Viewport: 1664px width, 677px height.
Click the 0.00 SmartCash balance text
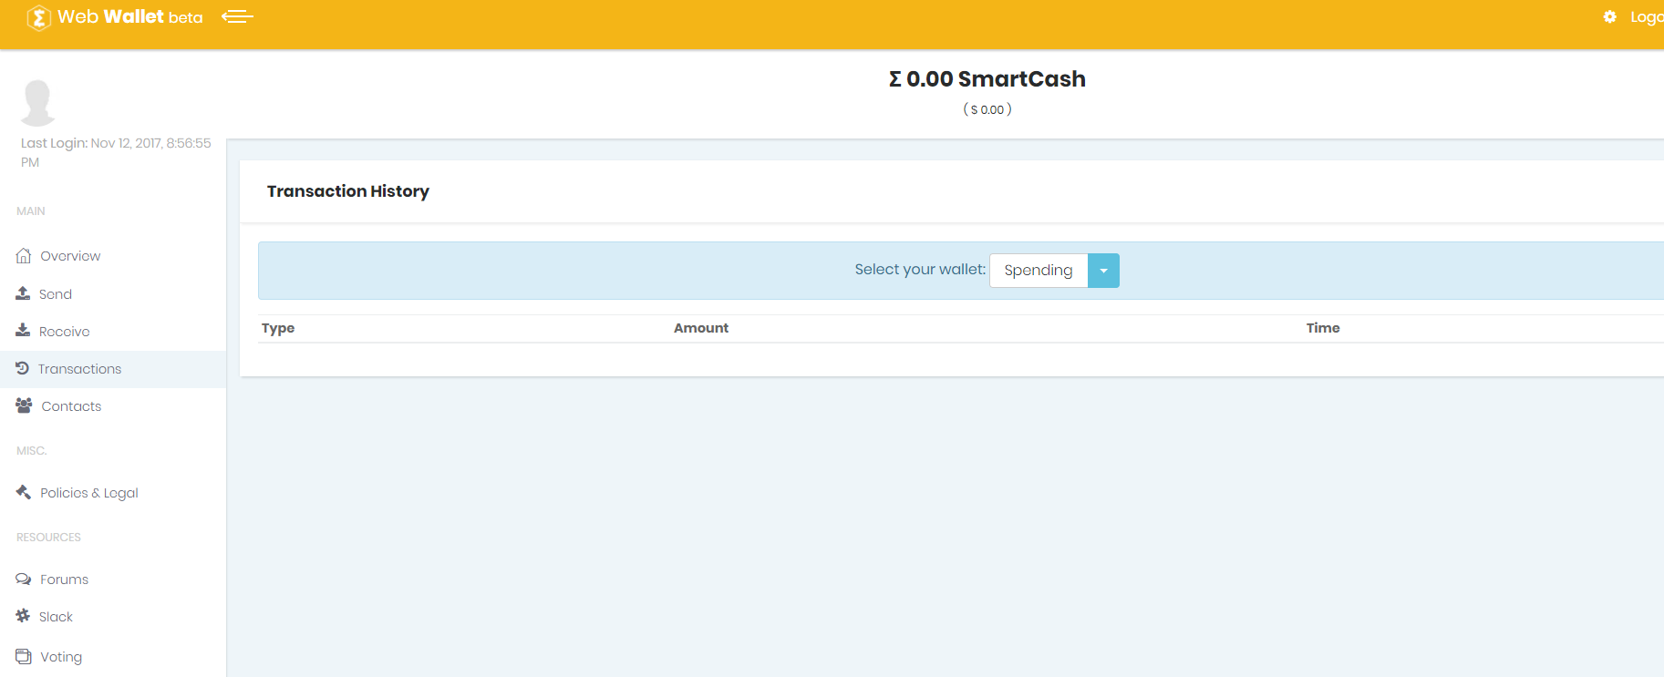coord(987,79)
